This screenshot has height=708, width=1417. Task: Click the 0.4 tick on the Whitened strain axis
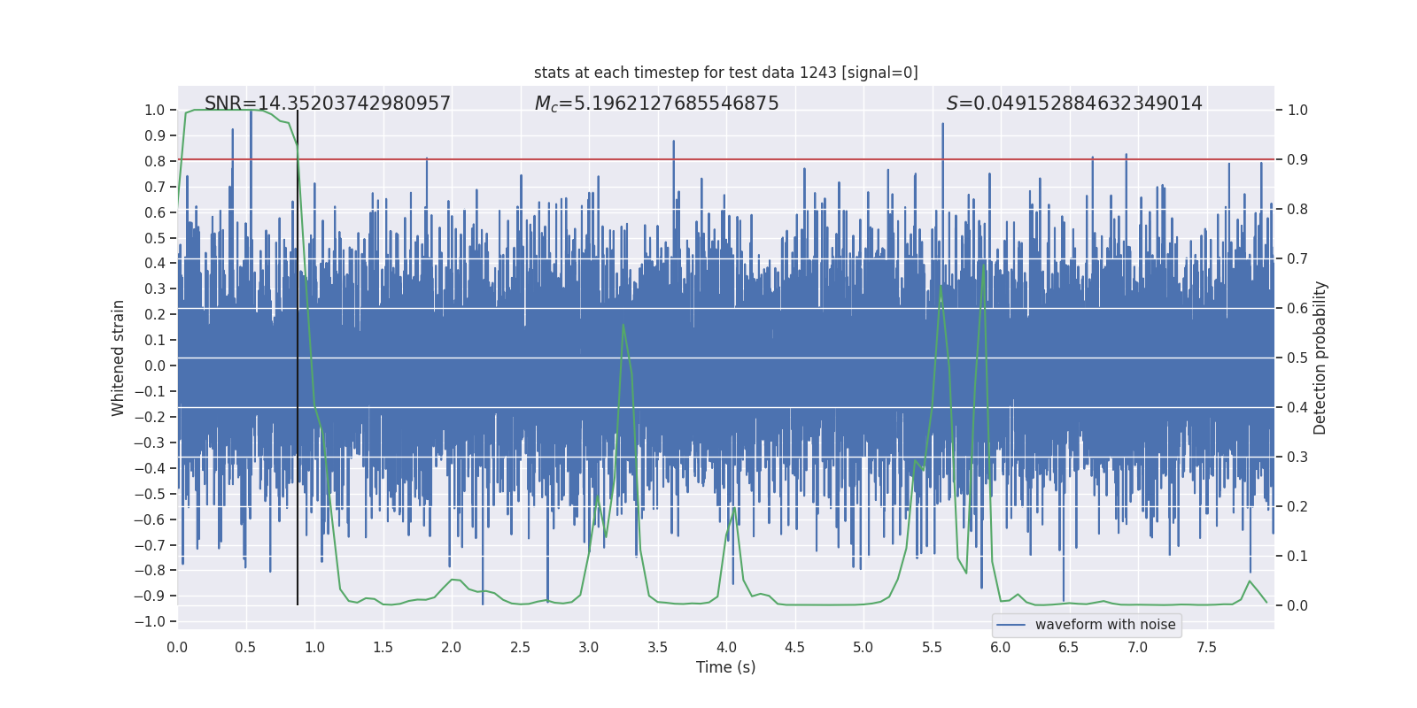[155, 263]
